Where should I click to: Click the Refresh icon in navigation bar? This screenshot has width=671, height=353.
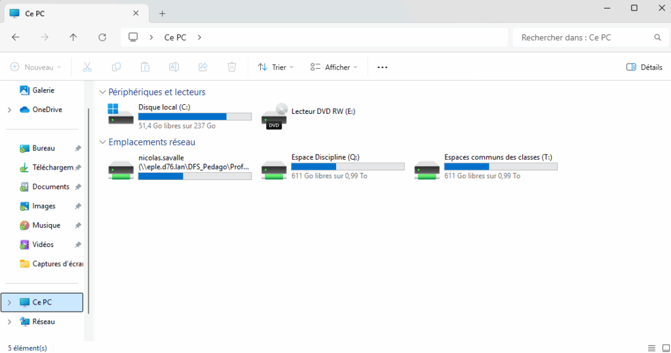[102, 37]
